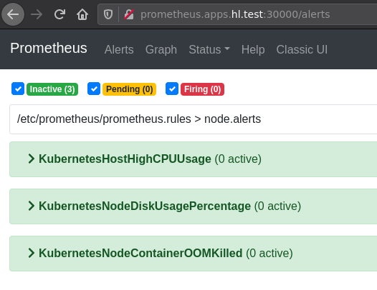Viewport: 377px width, 290px height.
Task: Open the browser home page icon
Action: click(x=82, y=14)
